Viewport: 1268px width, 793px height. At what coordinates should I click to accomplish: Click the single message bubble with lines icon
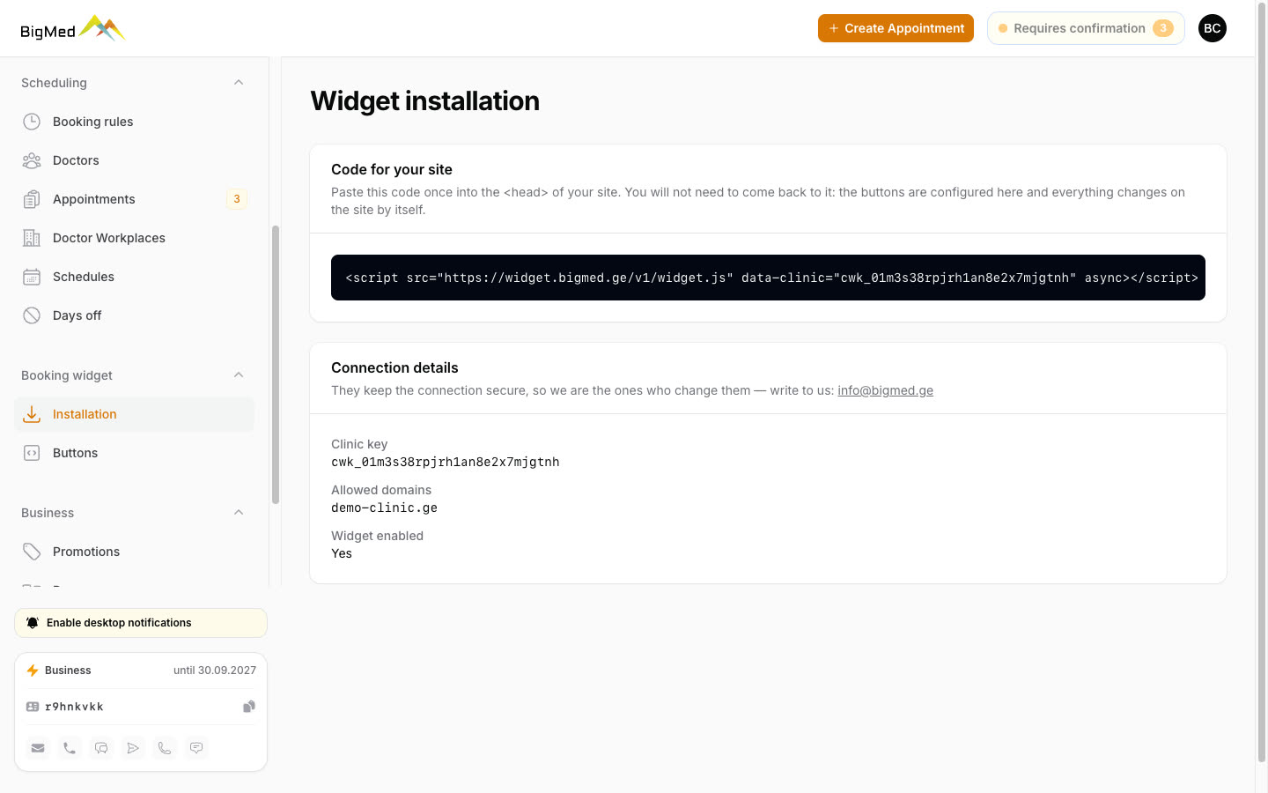(196, 748)
